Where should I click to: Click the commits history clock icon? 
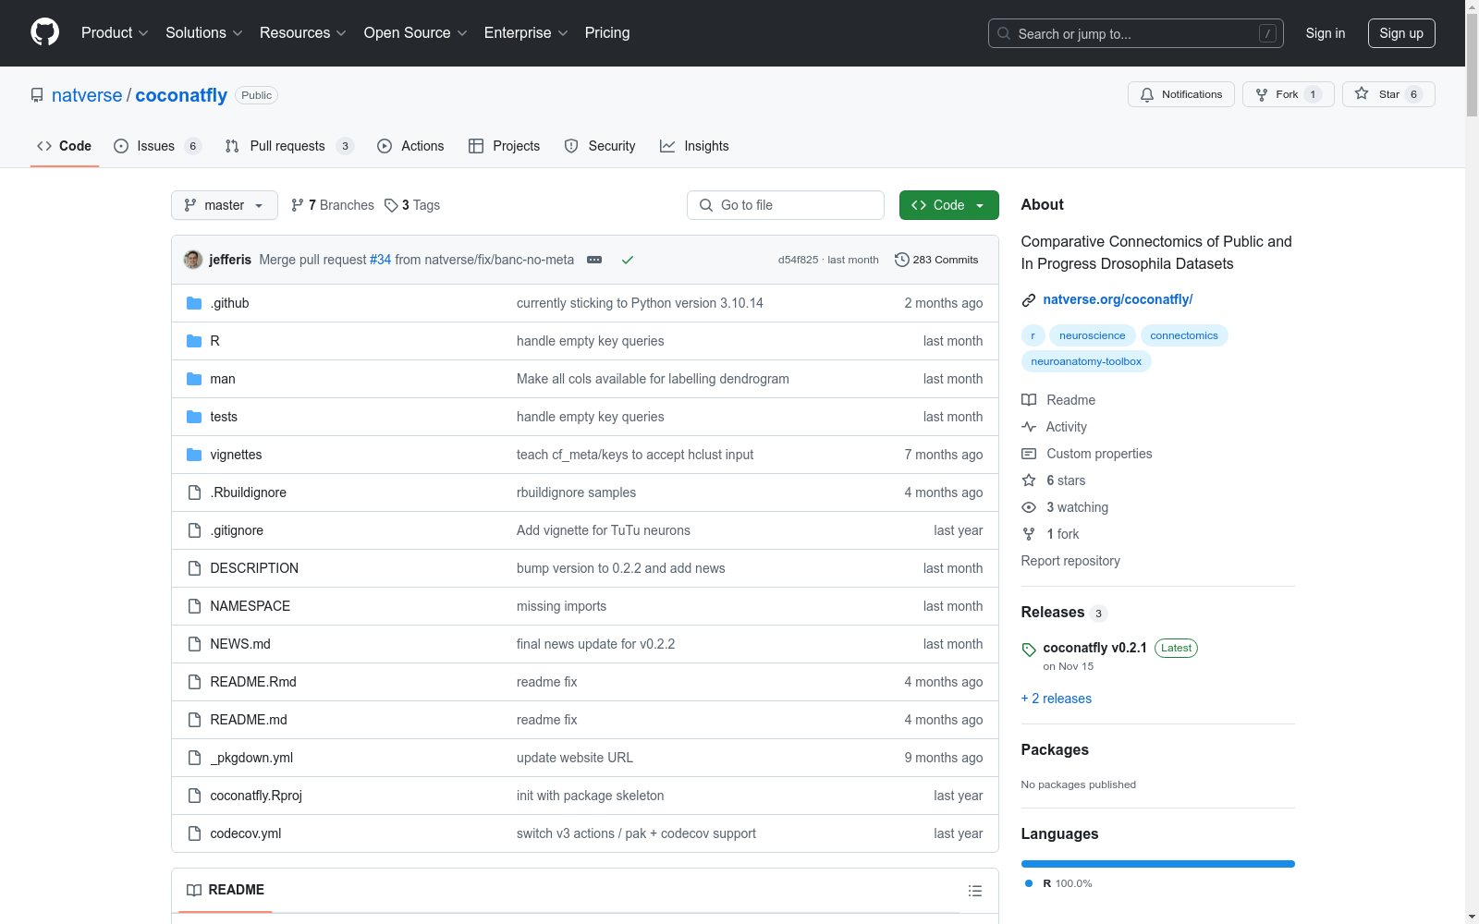pyautogui.click(x=902, y=260)
